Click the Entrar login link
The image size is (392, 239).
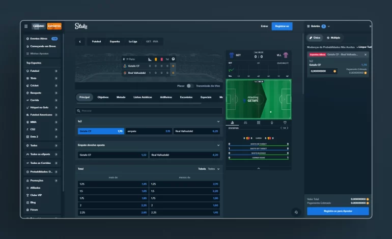[x=264, y=26]
